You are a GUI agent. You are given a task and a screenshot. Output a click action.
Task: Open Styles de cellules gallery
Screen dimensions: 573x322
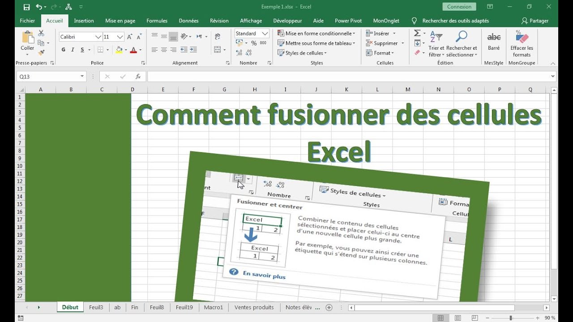[x=302, y=53]
